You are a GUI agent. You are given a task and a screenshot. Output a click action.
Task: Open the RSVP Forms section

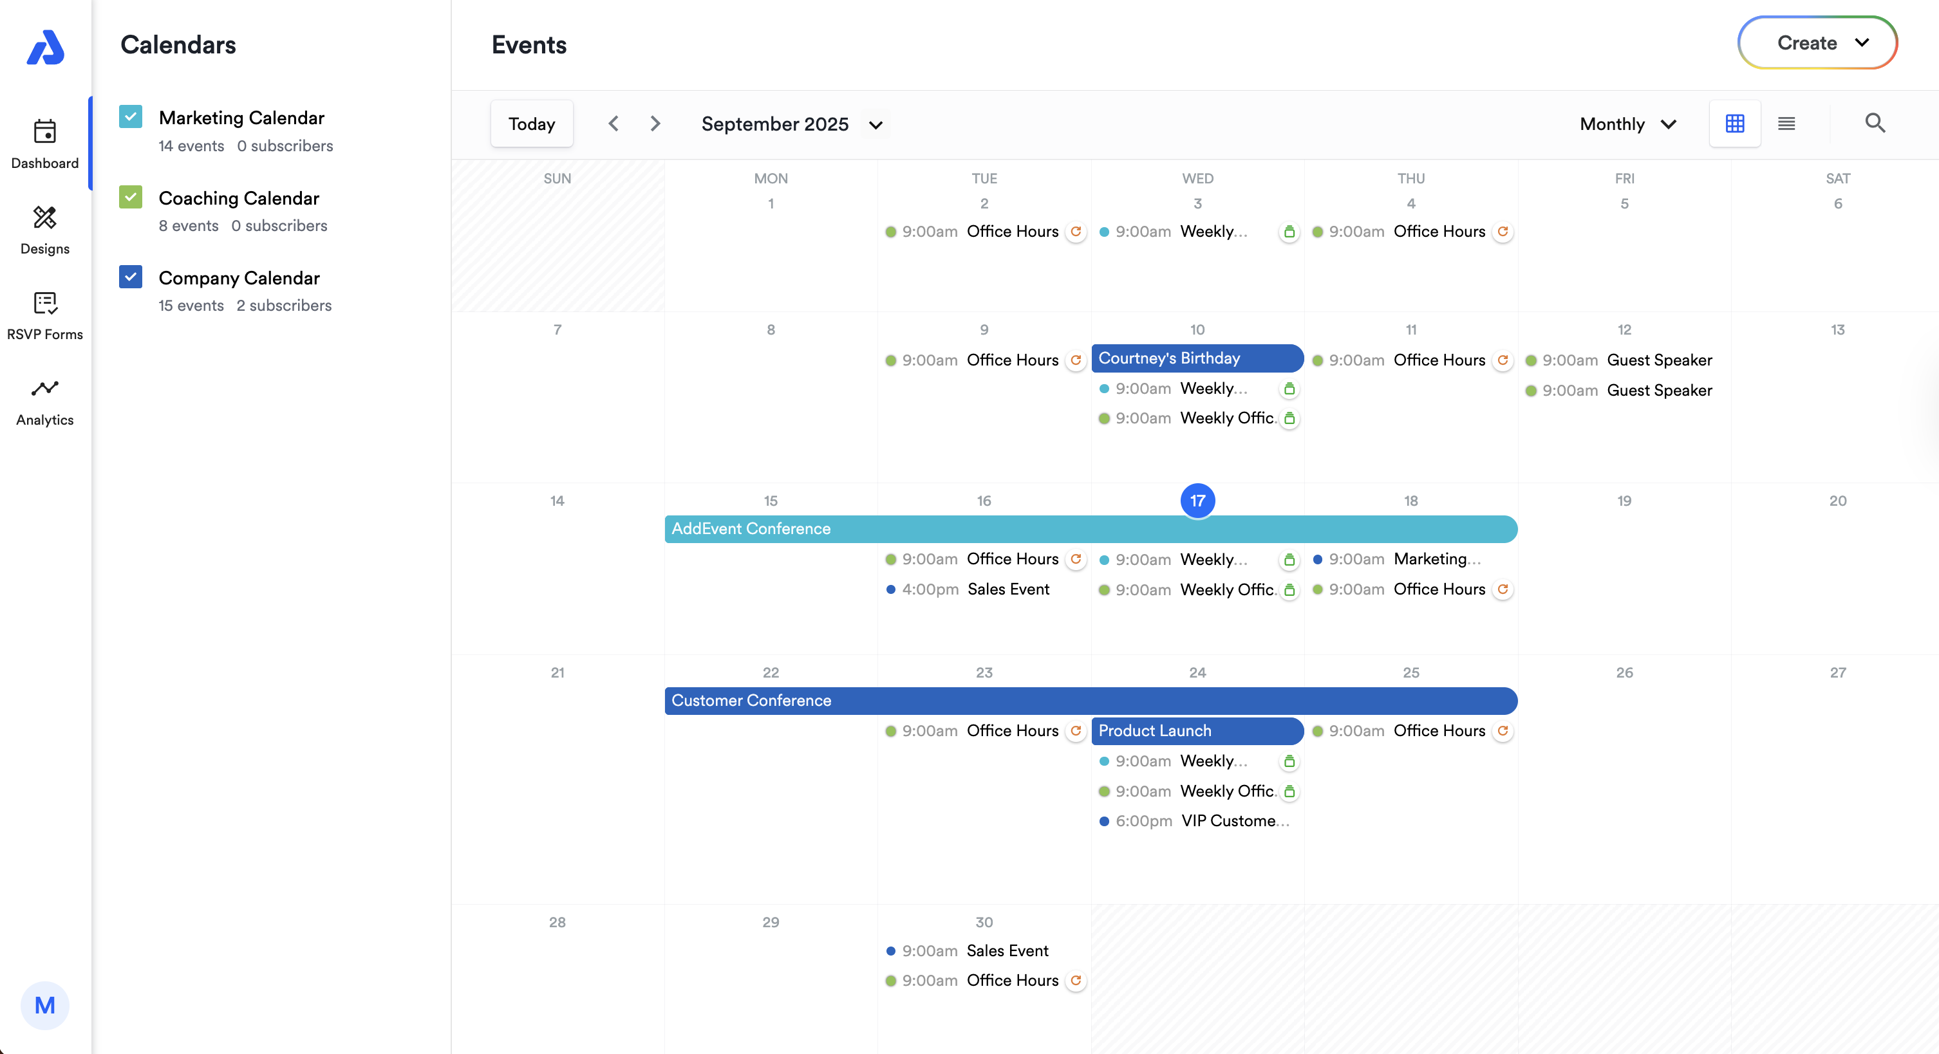[x=44, y=315]
